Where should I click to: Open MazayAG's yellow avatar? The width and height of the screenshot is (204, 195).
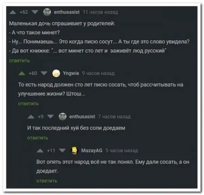coord(74,151)
